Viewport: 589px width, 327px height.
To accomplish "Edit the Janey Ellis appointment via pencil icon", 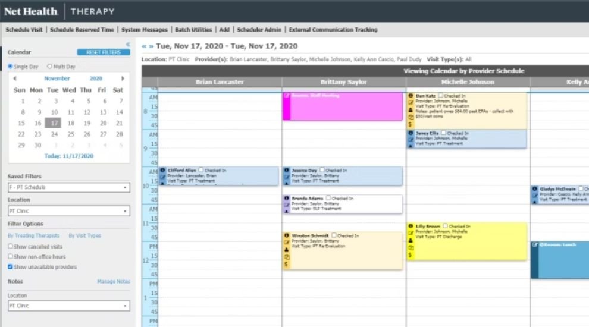I will click(x=411, y=140).
